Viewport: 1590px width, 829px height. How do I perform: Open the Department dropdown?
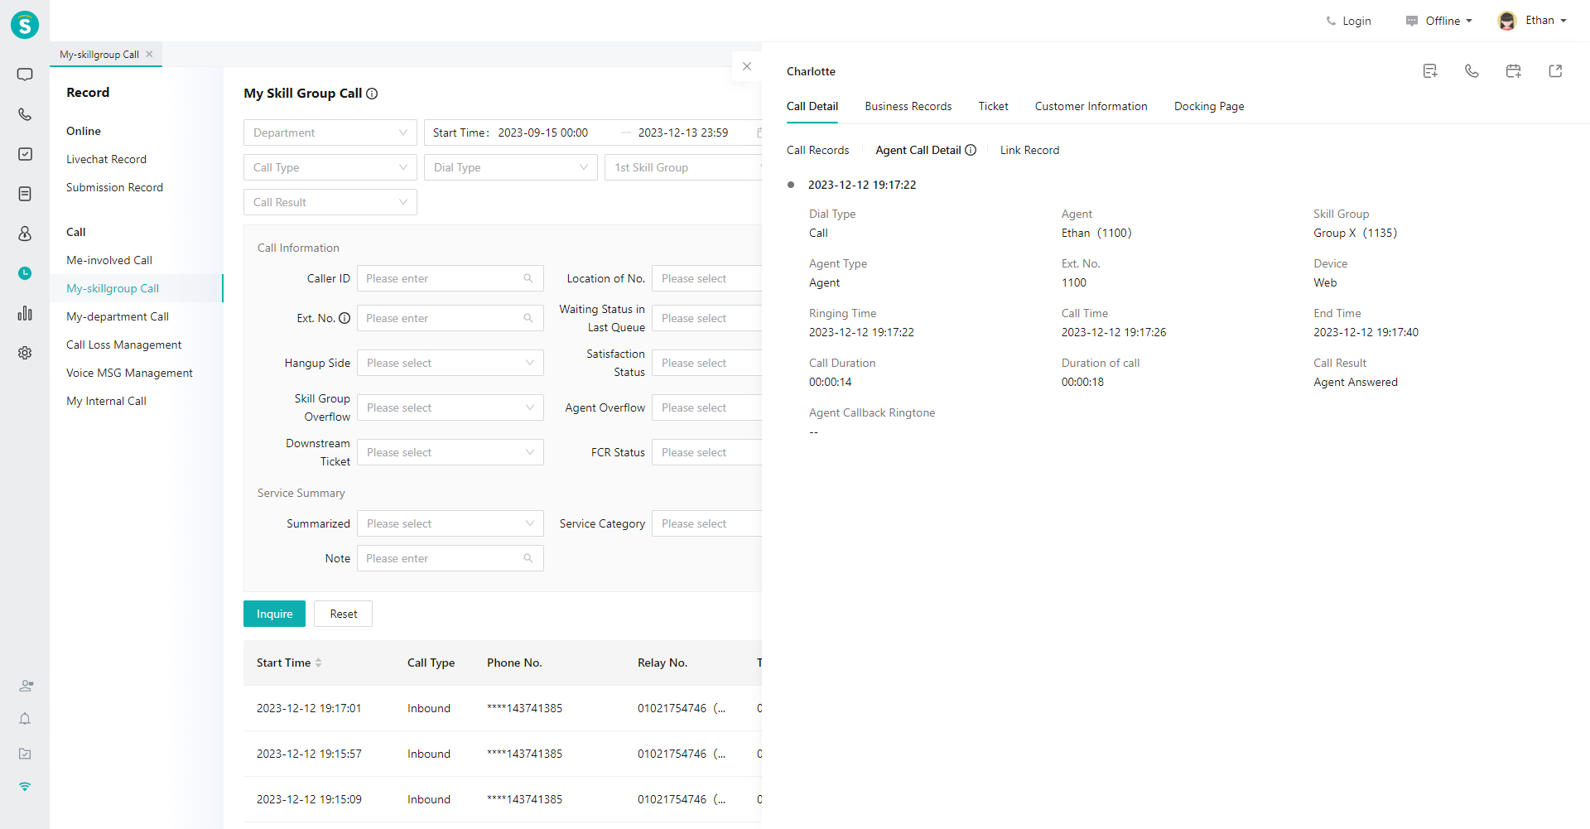pyautogui.click(x=330, y=133)
